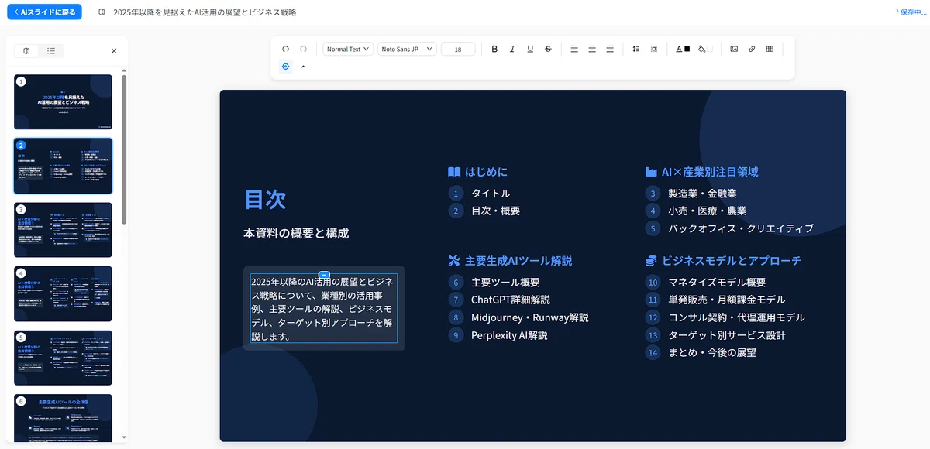
Task: Click the scroll-down arrow in slide panel
Action: [124, 437]
